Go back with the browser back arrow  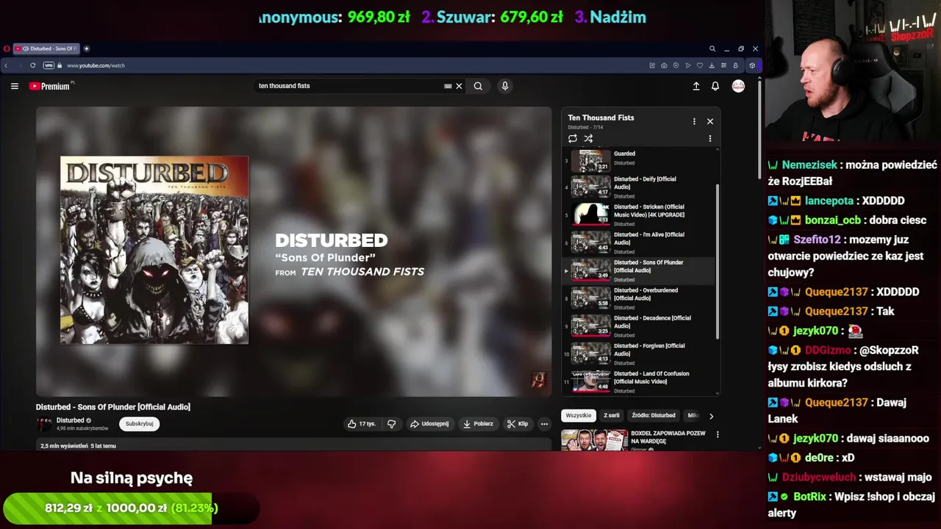[6, 65]
